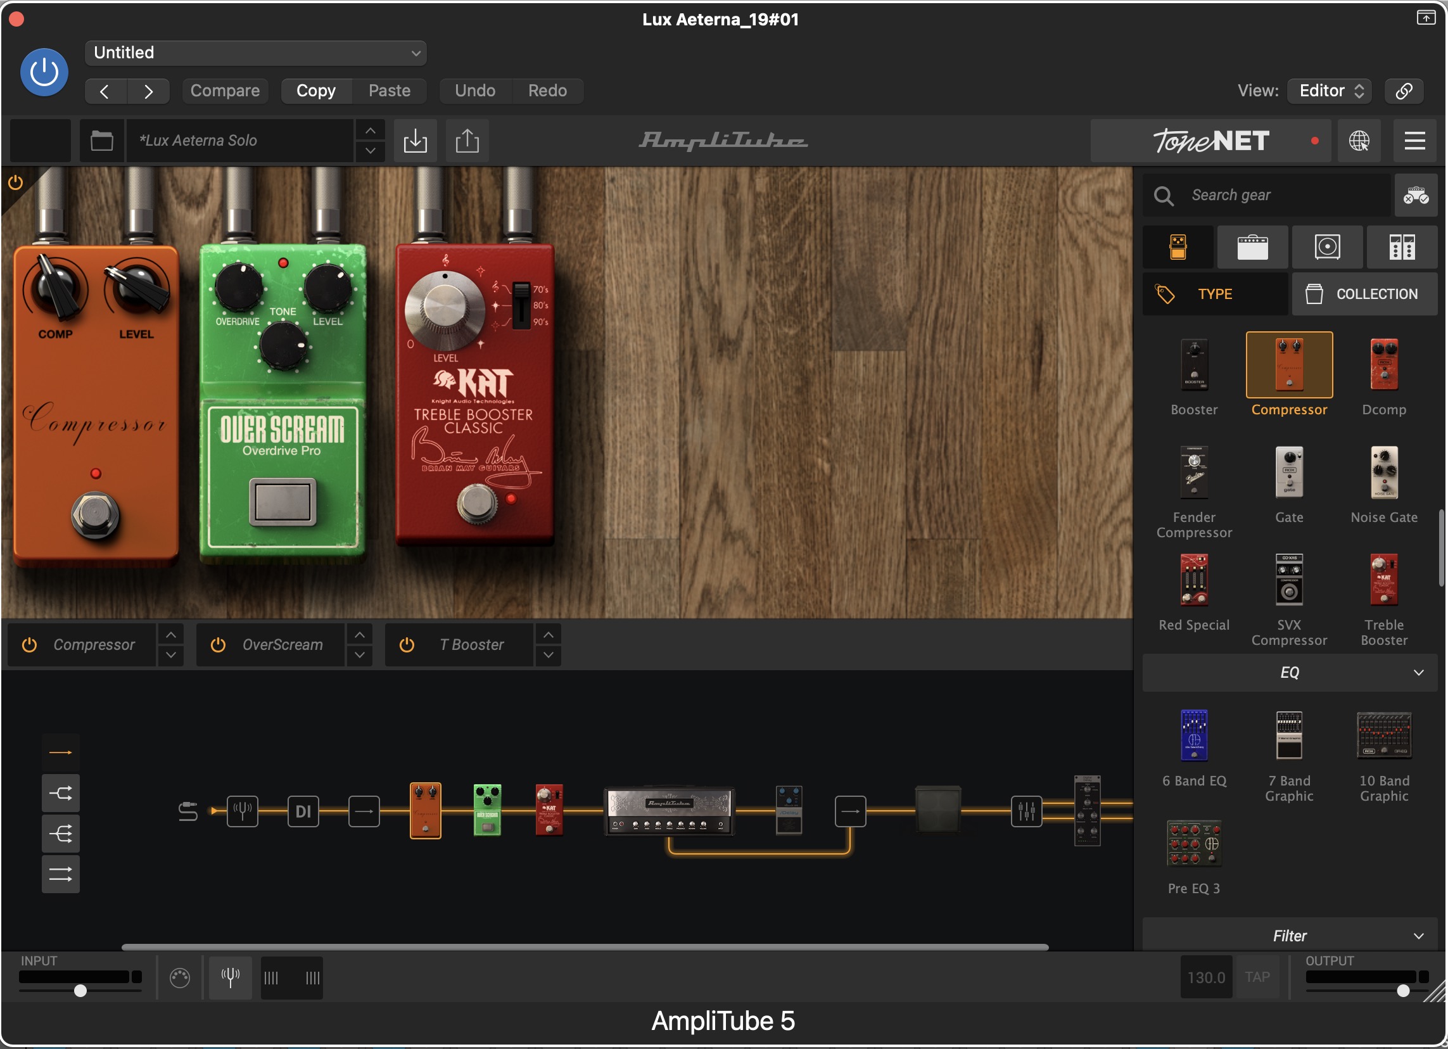
Task: Select the Stomp pedals gear category
Action: click(x=1178, y=246)
